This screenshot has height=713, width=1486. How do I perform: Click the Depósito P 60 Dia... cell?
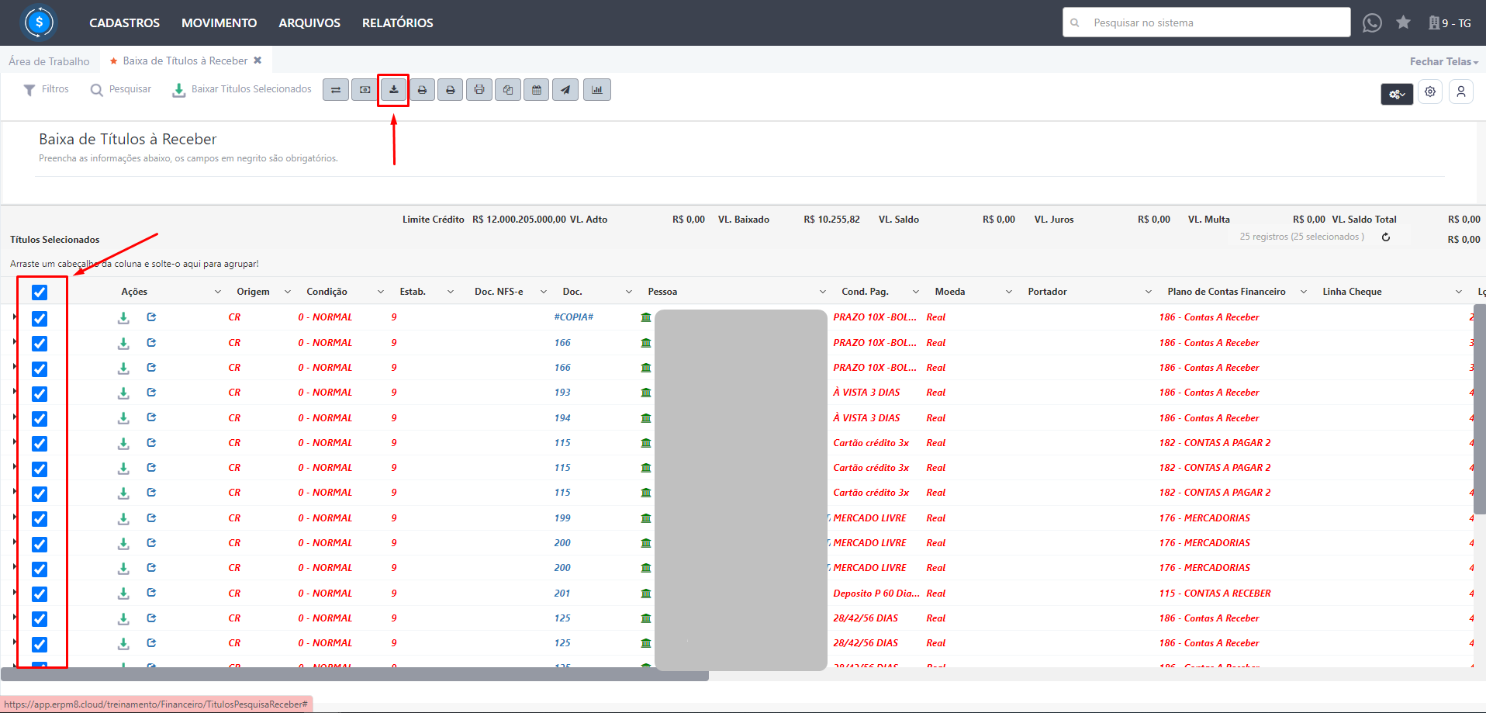(876, 594)
